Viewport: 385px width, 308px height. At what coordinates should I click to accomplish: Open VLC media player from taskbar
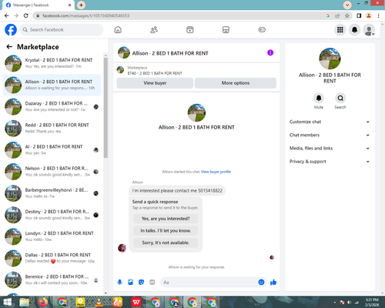click(99, 303)
